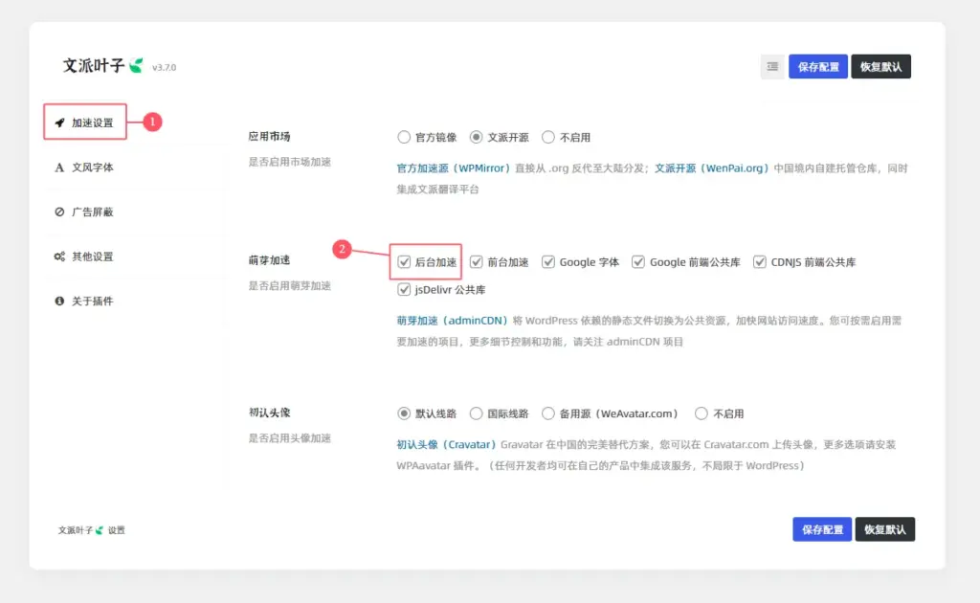Click the font icon for 文风字体
980x603 pixels.
pos(60,167)
